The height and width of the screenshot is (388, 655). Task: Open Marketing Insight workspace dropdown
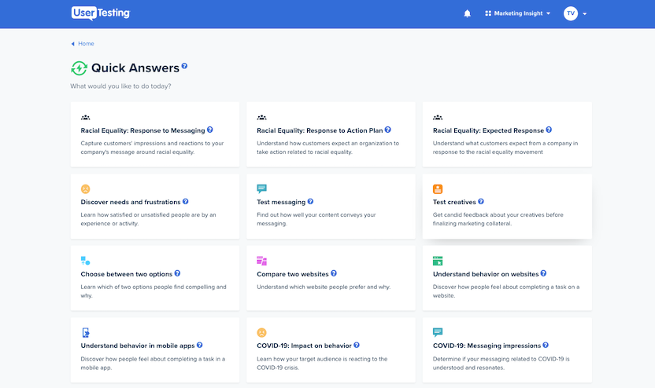517,13
